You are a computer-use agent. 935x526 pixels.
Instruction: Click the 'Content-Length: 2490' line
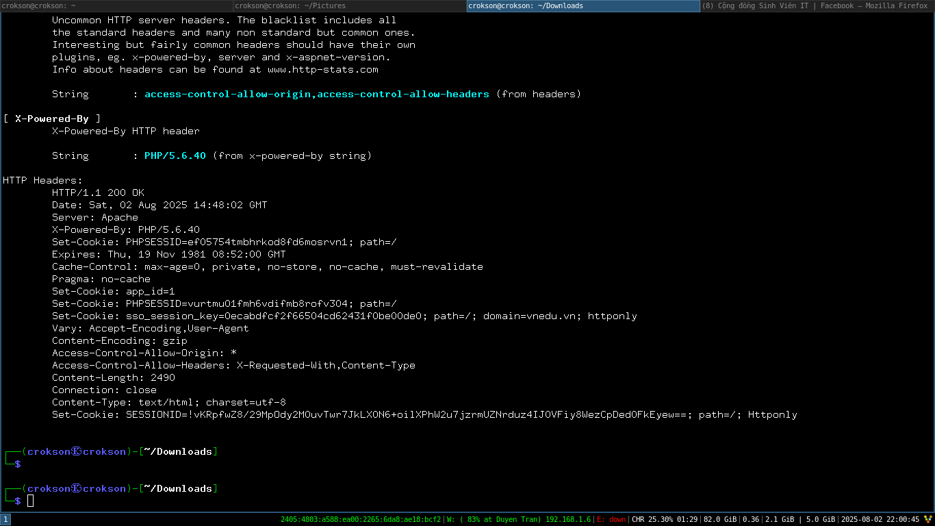pyautogui.click(x=114, y=377)
